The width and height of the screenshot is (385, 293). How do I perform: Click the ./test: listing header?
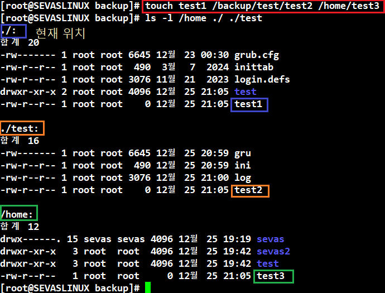tap(20, 129)
